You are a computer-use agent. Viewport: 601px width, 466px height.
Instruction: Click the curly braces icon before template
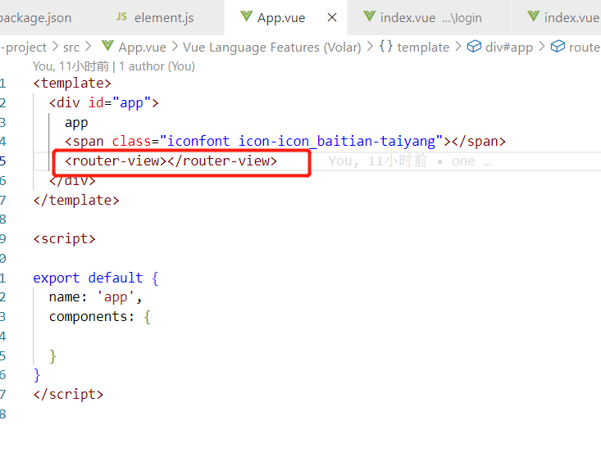point(386,47)
